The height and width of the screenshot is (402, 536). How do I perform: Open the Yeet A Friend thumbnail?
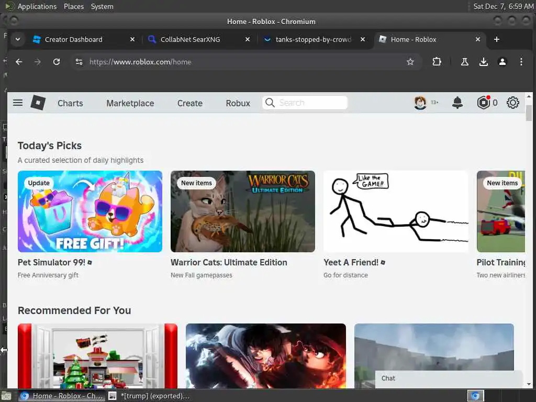[396, 211]
